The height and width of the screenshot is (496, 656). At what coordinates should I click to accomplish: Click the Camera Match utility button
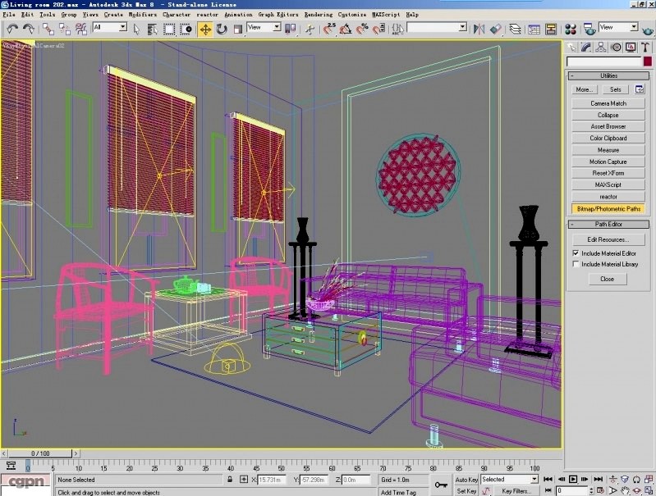coord(608,103)
